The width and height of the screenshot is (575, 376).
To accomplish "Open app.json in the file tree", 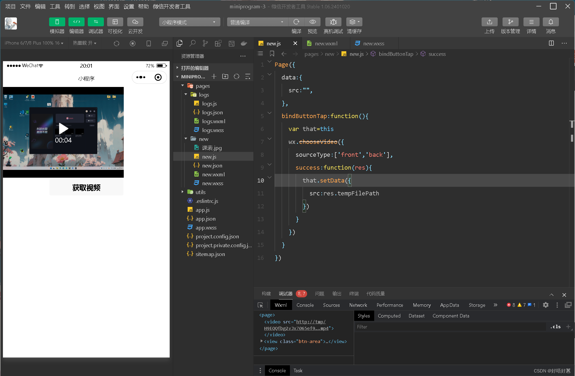I will [205, 219].
